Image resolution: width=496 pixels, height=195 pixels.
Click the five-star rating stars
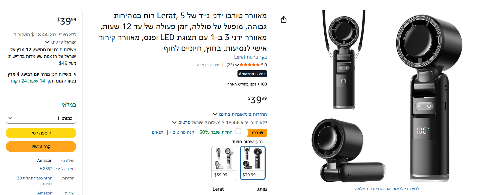coord(250,65)
